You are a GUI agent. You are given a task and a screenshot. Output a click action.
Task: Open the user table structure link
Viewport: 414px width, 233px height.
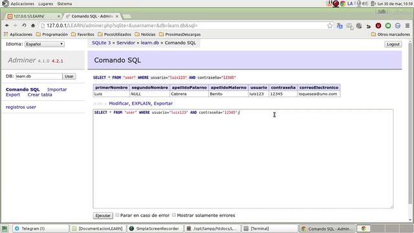pos(31,107)
